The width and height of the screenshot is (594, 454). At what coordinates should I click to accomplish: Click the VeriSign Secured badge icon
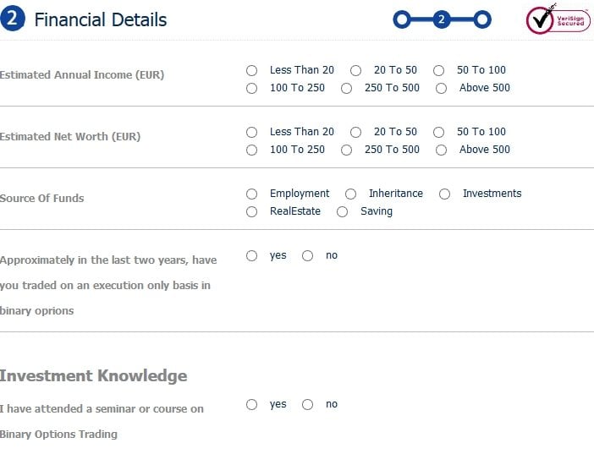[x=558, y=19]
